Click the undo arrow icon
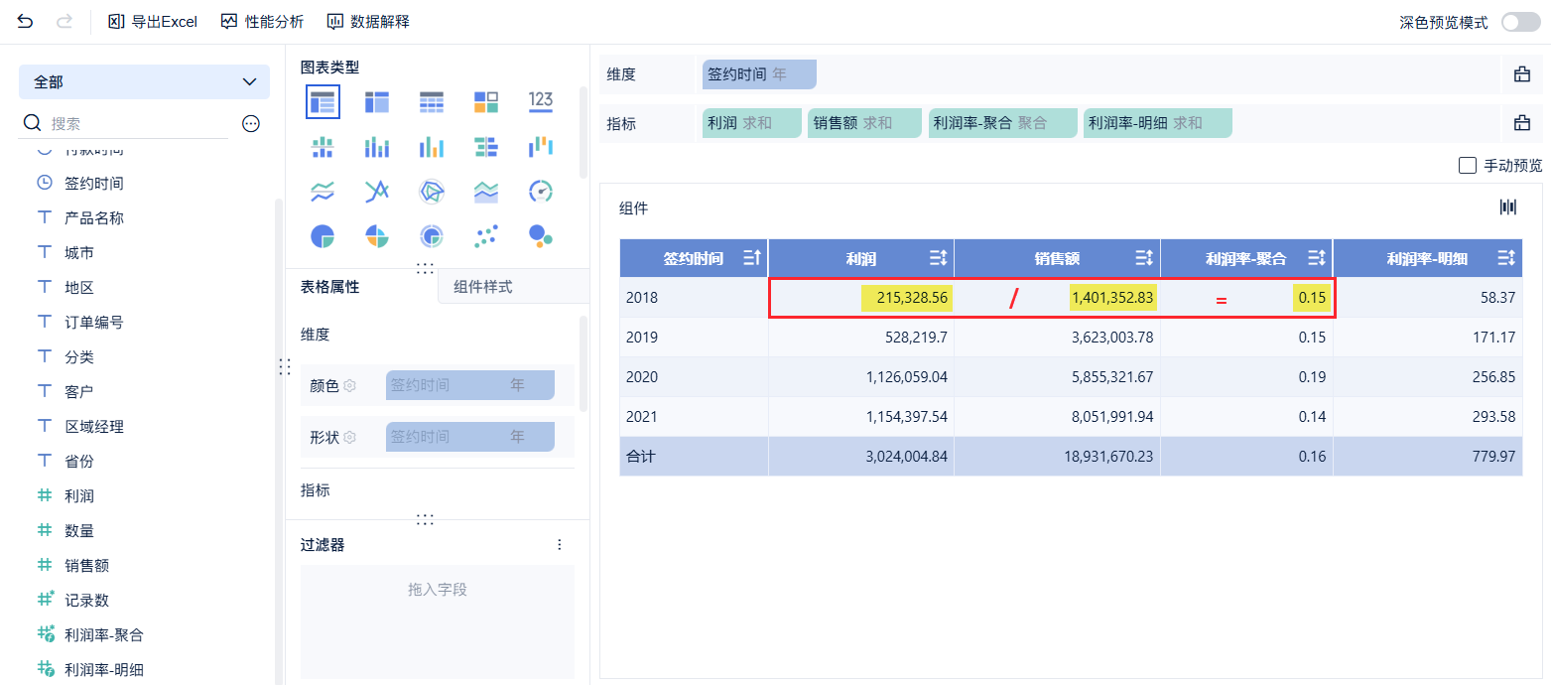Image resolution: width=1551 pixels, height=685 pixels. pos(25,21)
